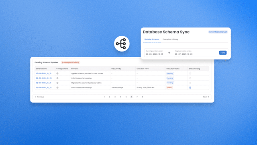Click 'Migration for payment gateway tables' remark
Screen dimensions: 257x145
click(86, 83)
